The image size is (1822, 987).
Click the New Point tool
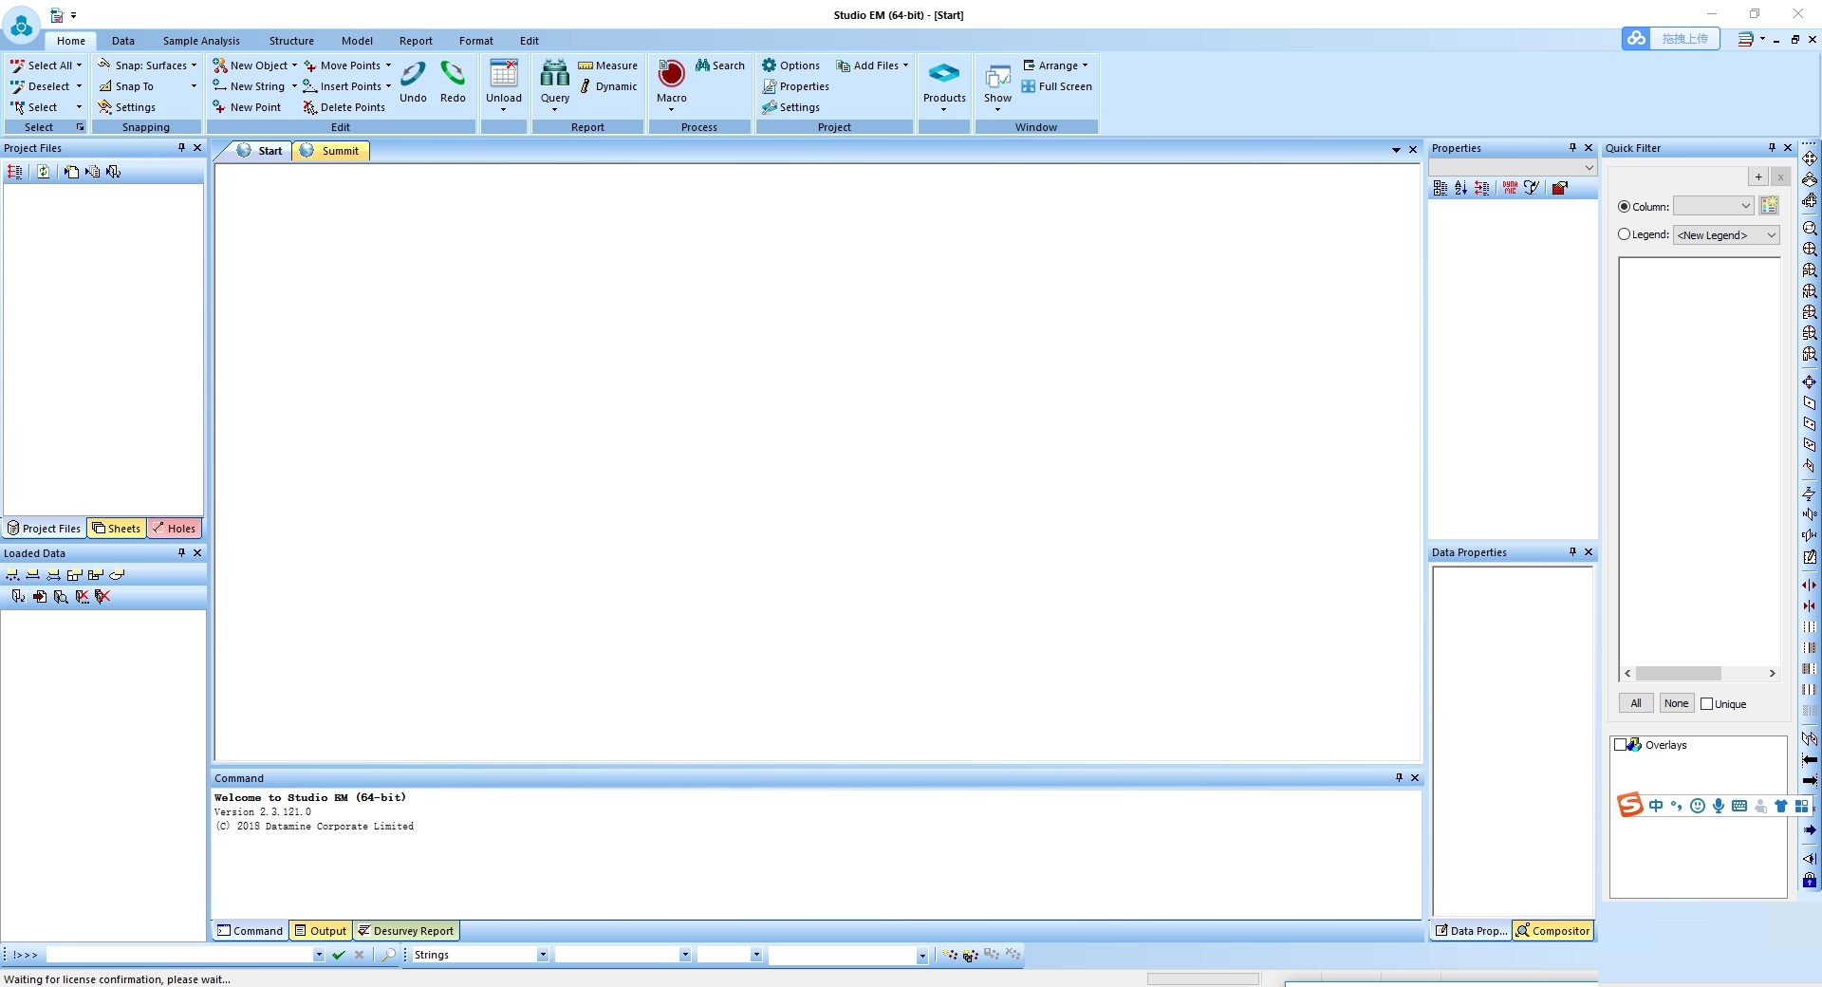(x=247, y=107)
